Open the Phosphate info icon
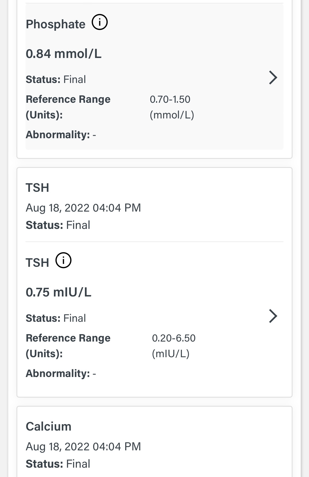309x477 pixels. click(x=99, y=23)
